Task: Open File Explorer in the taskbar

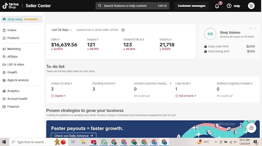Action: click(83, 142)
